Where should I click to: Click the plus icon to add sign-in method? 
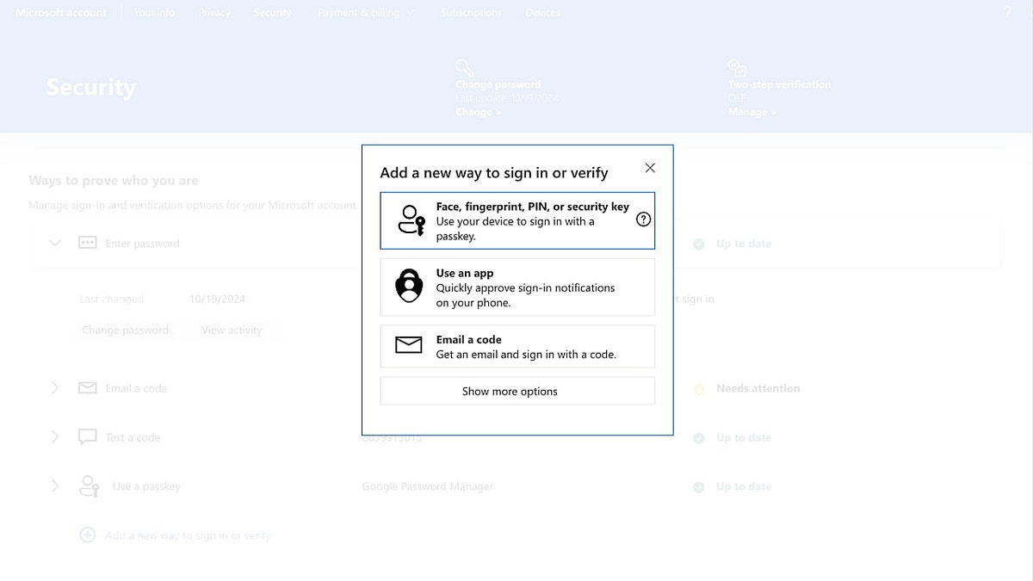coord(87,535)
